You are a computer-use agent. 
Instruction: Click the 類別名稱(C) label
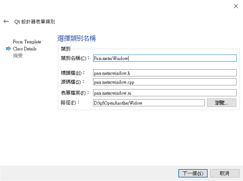click(75, 58)
